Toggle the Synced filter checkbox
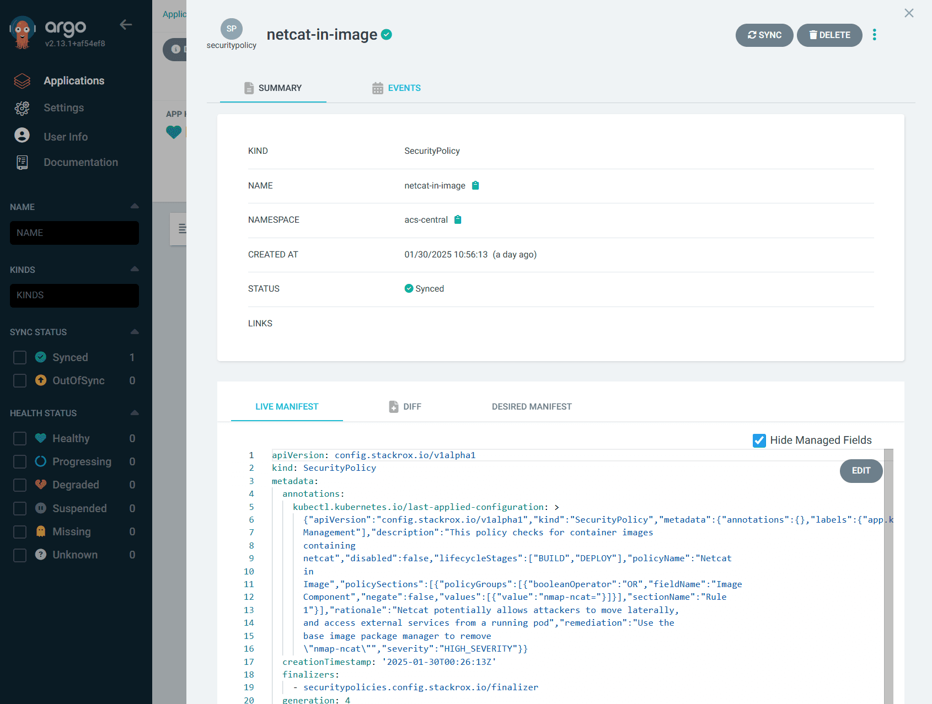 pos(20,358)
